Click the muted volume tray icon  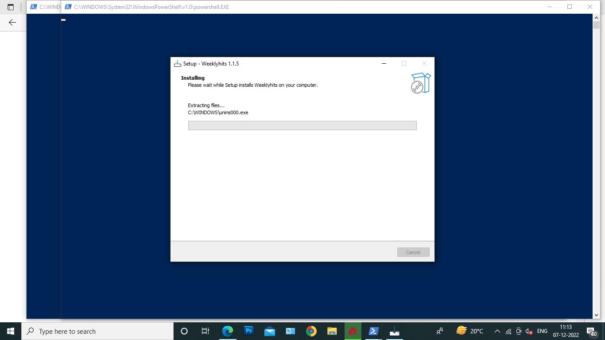pos(529,331)
